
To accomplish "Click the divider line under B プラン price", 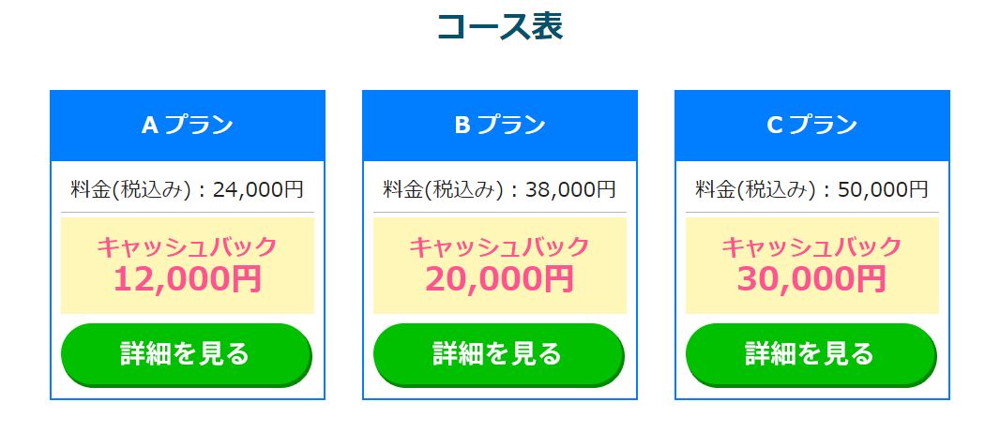I will [499, 213].
